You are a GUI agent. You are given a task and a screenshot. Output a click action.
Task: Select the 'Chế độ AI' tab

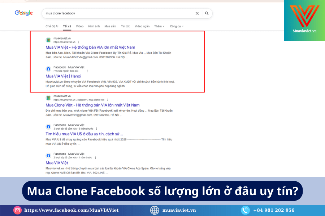point(52,26)
